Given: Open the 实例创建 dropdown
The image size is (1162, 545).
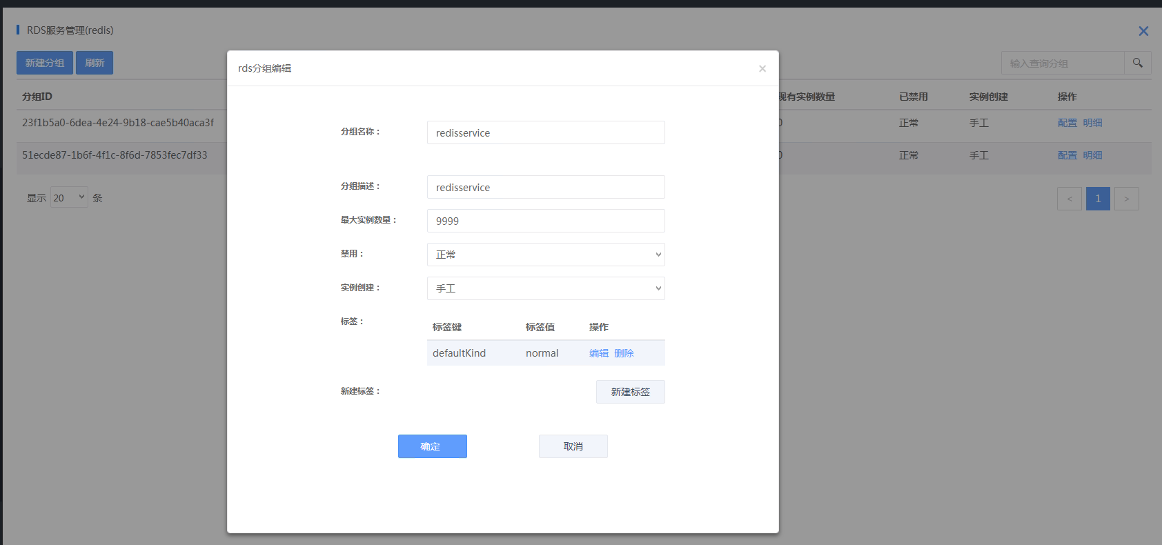Looking at the screenshot, I should 546,288.
